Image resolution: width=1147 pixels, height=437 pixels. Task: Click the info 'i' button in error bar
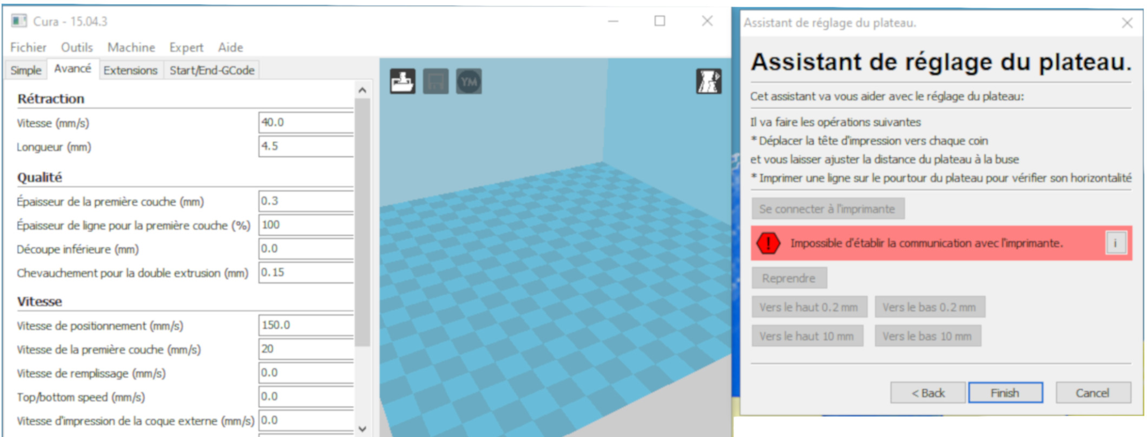click(1116, 243)
